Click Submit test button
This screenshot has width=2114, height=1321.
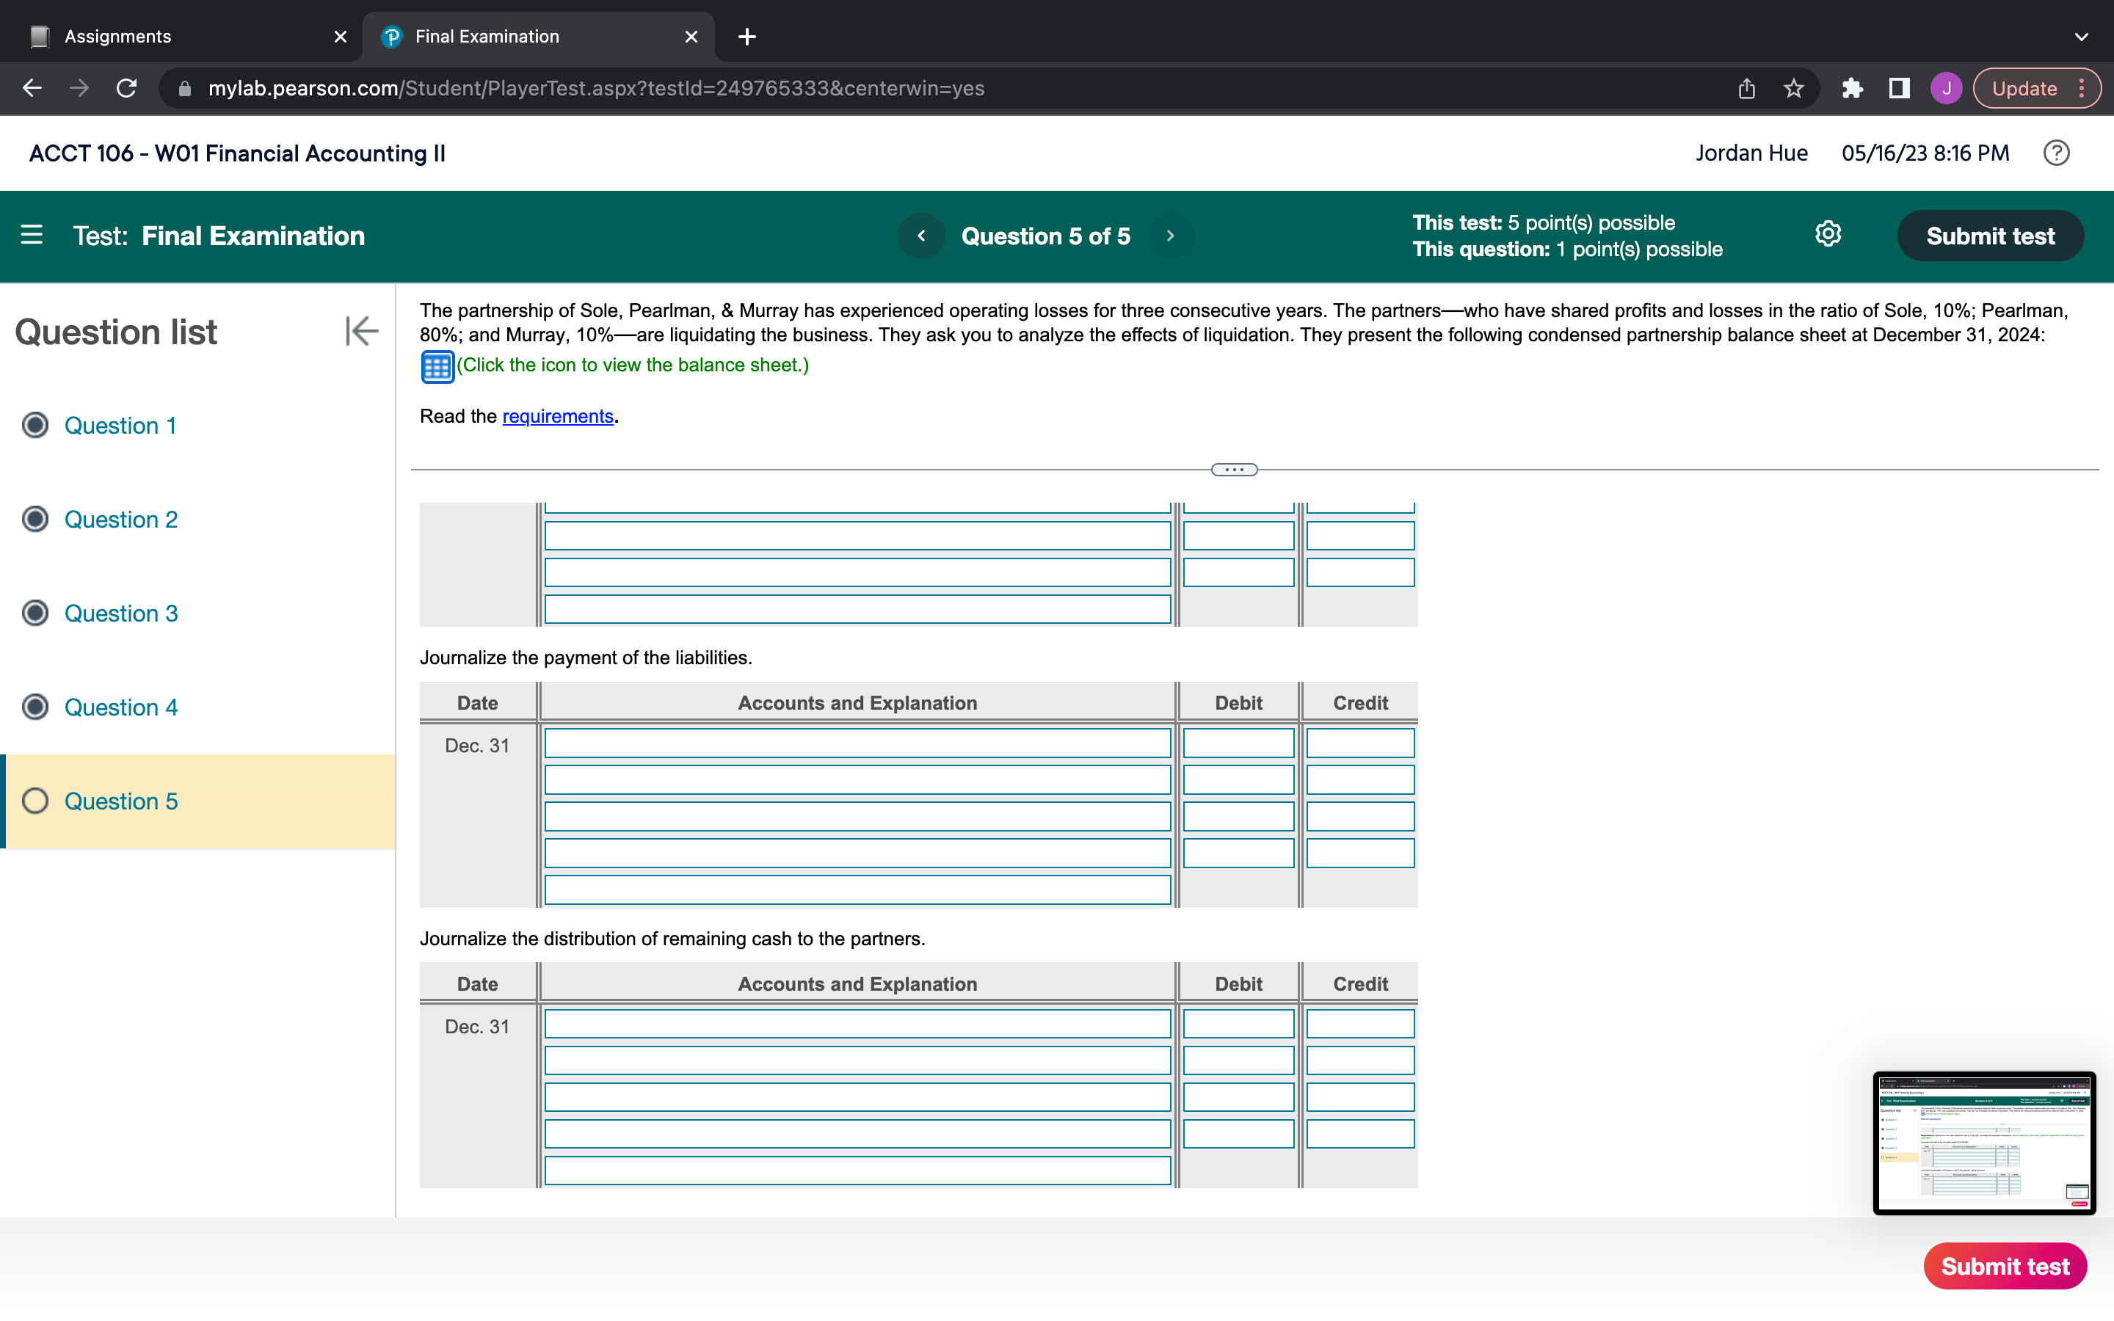click(1991, 236)
